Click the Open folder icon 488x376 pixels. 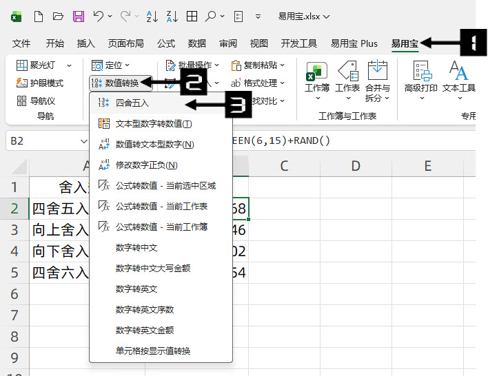pos(59,16)
